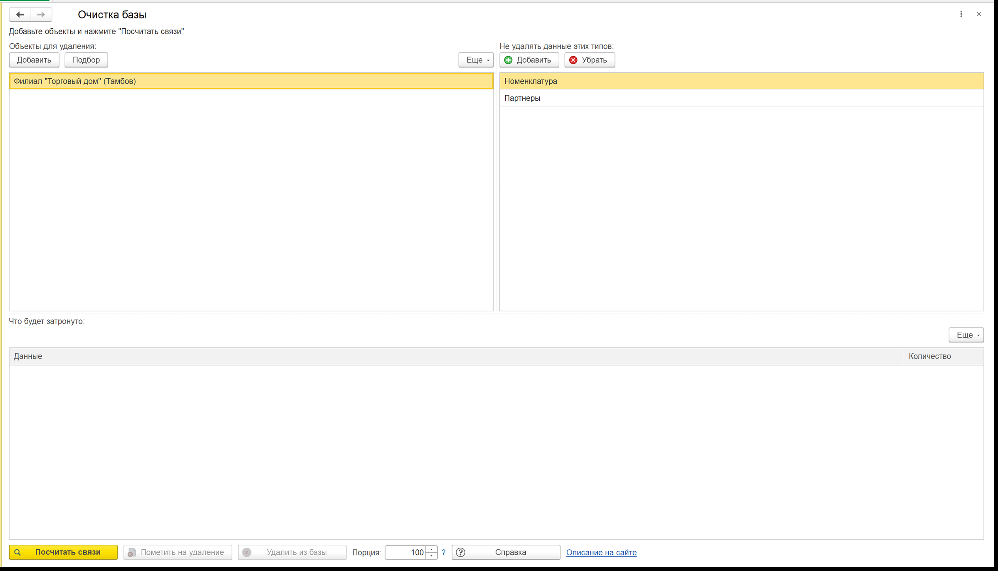Screen dimensions: 998x571
Task: Go forward with the right arrow
Action: (x=41, y=15)
